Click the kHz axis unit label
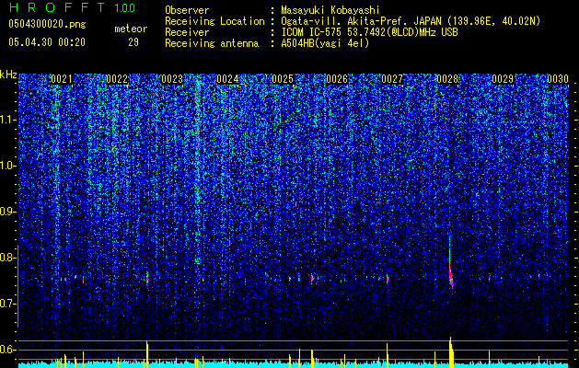Image resolution: width=579 pixels, height=368 pixels. point(8,75)
